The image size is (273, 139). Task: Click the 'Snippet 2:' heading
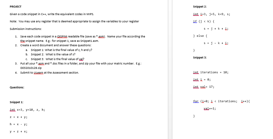click(x=200, y=7)
